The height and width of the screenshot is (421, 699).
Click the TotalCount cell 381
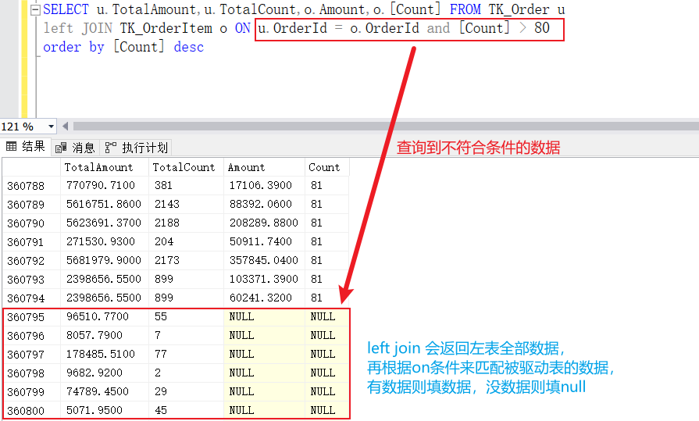coord(187,186)
